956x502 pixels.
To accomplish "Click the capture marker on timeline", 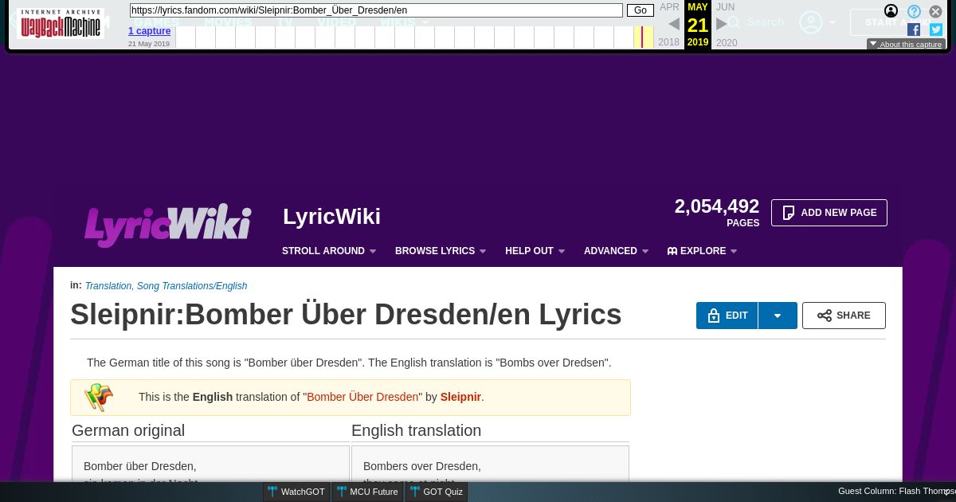I will tap(642, 37).
